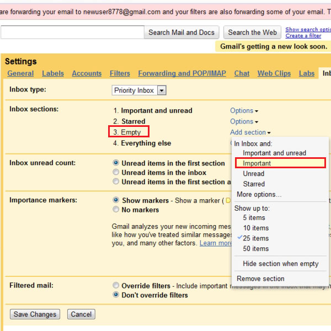Viewport: 331px width, 331px height.
Task: Click the Search Mail and Docs button
Action: (181, 33)
